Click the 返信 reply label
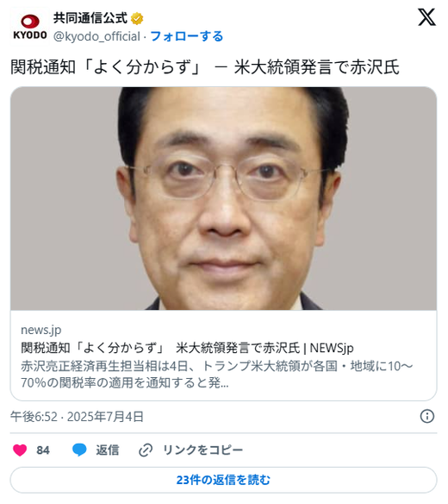The width and height of the screenshot is (448, 504). pos(107,450)
